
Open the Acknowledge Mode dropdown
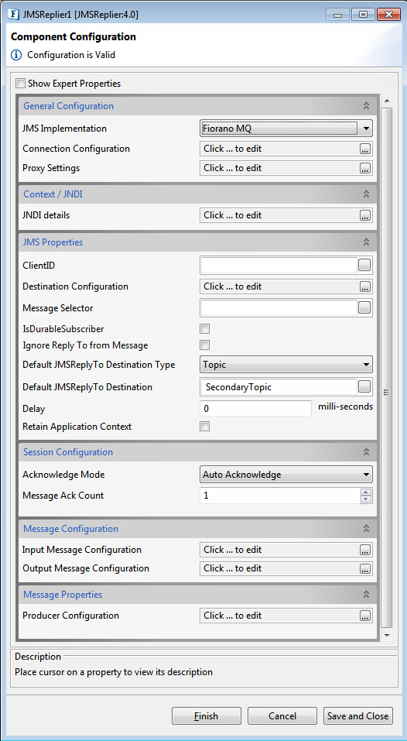coord(286,475)
